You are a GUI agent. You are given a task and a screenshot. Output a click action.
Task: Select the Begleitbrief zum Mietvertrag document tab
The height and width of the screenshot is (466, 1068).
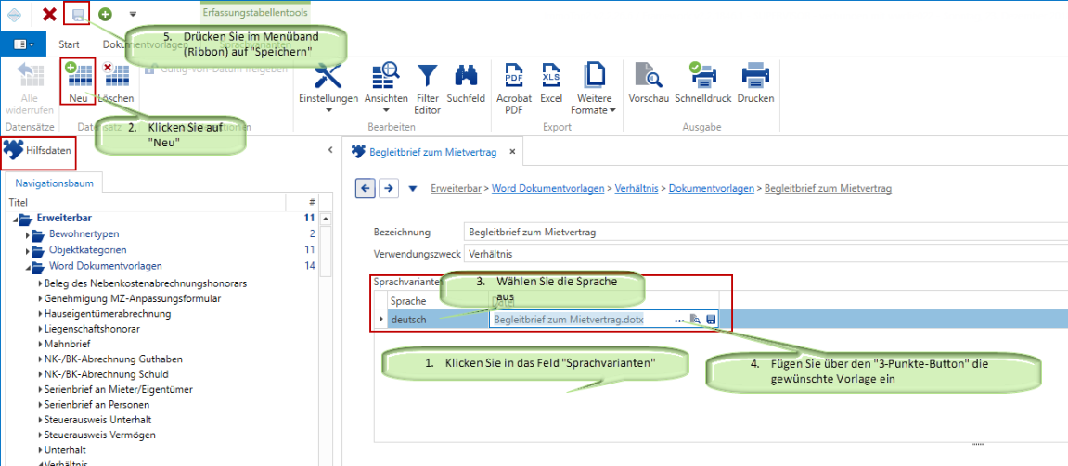[x=432, y=151]
